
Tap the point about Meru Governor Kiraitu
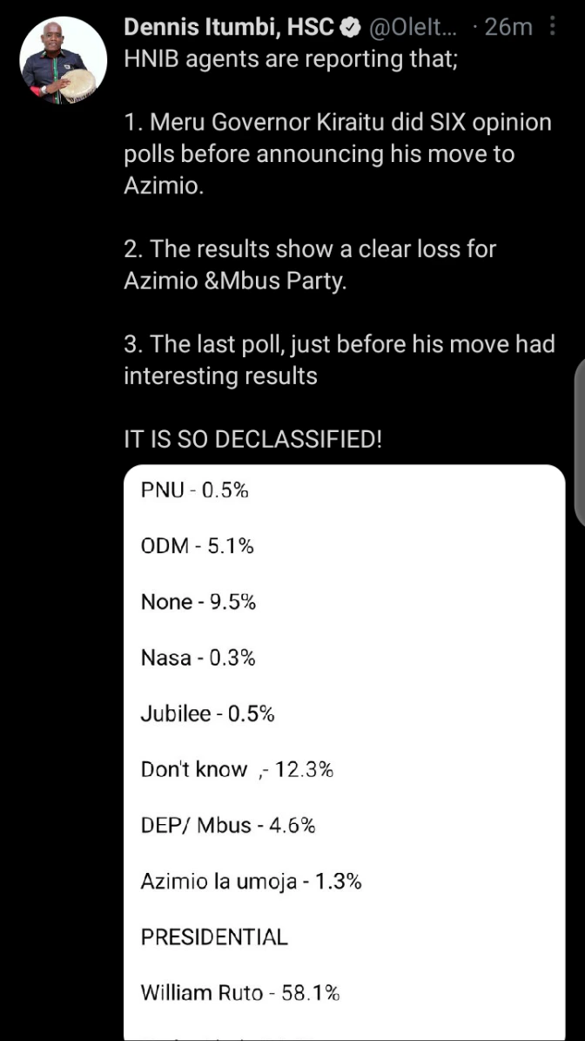pyautogui.click(x=338, y=153)
